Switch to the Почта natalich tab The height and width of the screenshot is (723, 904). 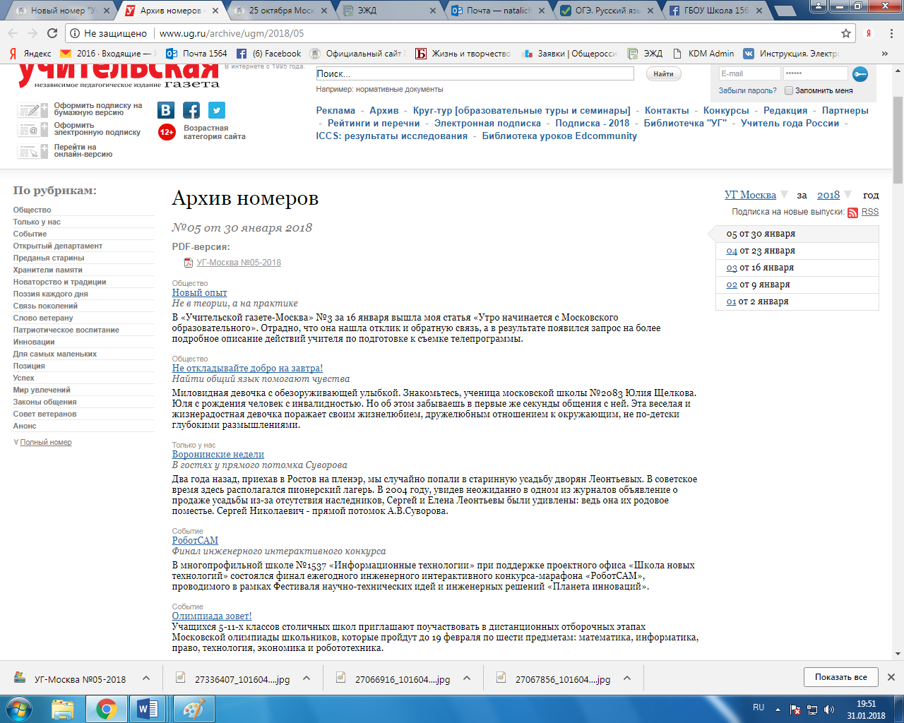[x=499, y=11]
